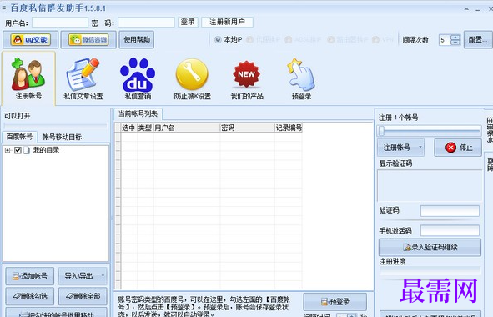Viewport: 493px width, 317px height.
Task: Expand the 我的目录 tree node
Action: coord(8,150)
